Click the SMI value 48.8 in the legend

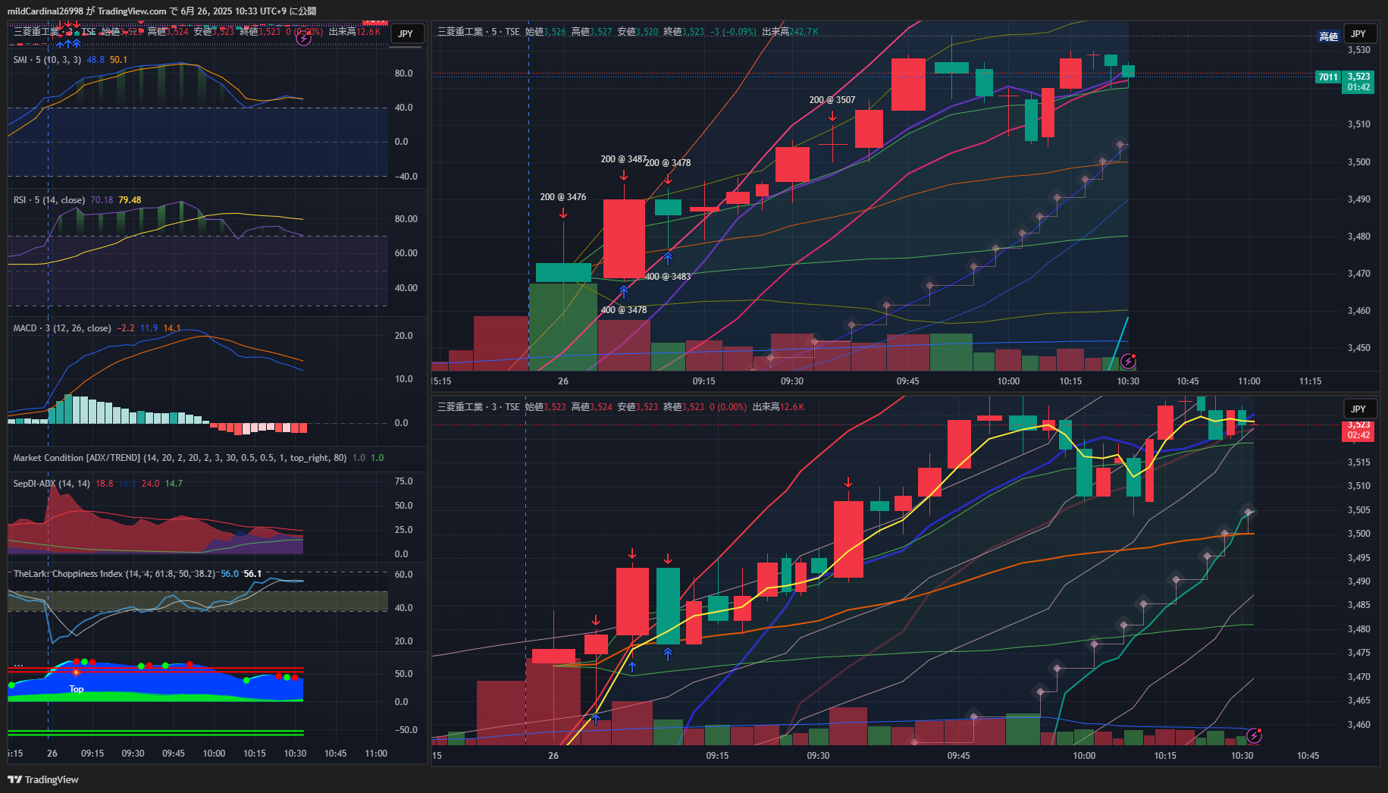(96, 60)
